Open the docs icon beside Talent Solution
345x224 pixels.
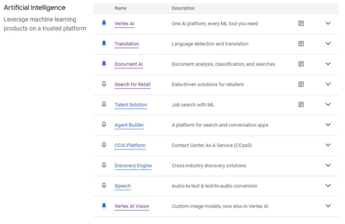(301, 105)
